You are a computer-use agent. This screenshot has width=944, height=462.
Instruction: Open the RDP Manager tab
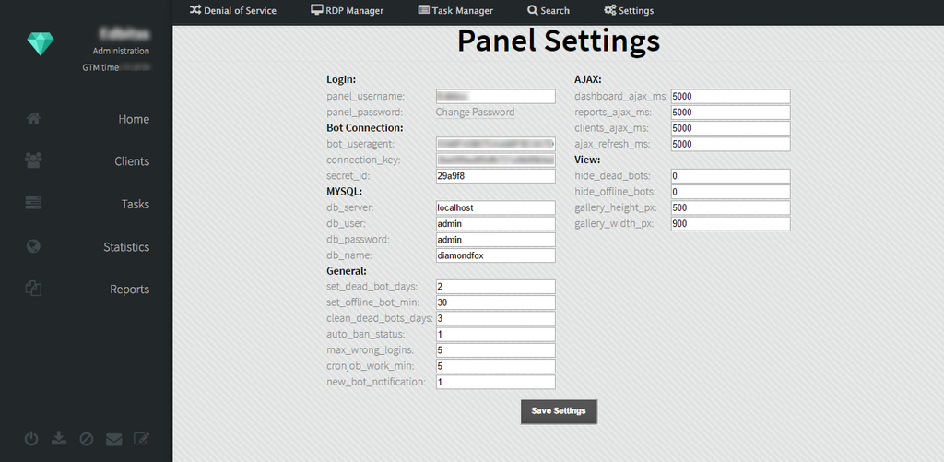coord(347,10)
